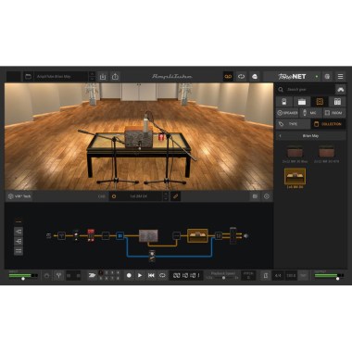Switch to the amp gear tab
This screenshot has width=352, height=352.
pos(302,102)
